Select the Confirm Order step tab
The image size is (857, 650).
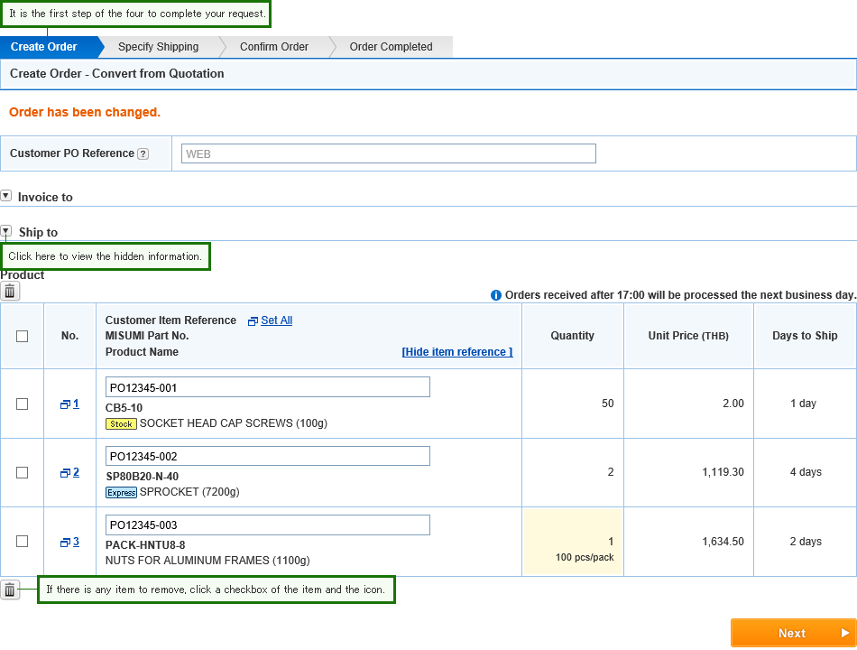[x=274, y=47]
